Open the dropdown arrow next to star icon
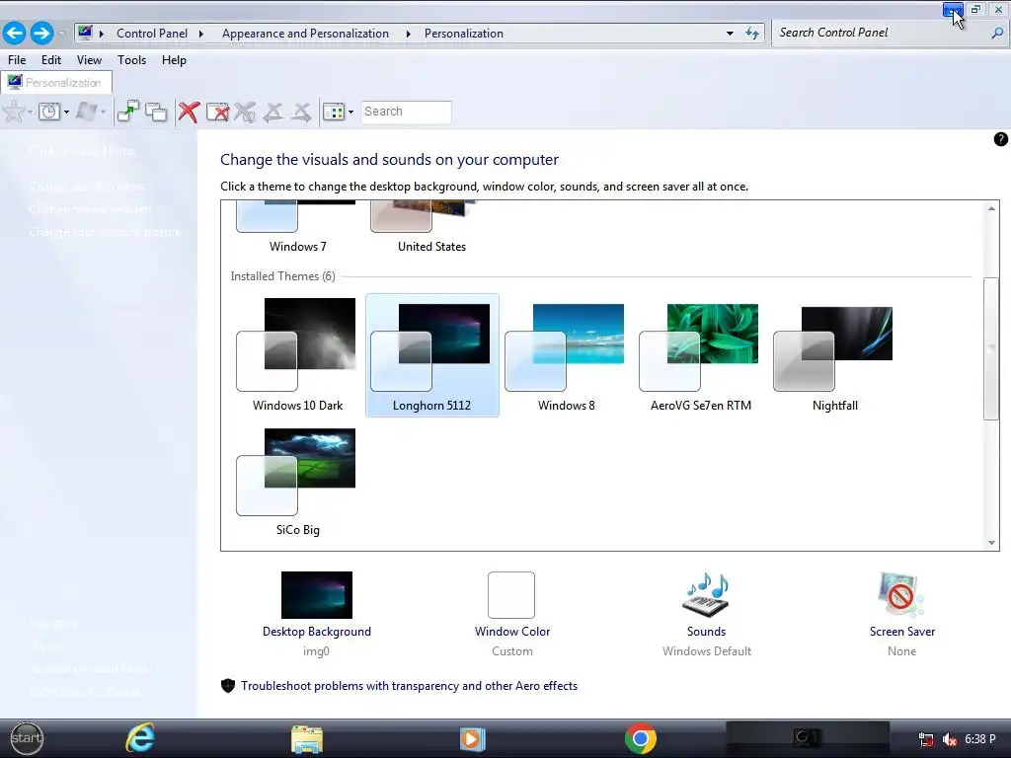The width and height of the screenshot is (1011, 758). [30, 113]
